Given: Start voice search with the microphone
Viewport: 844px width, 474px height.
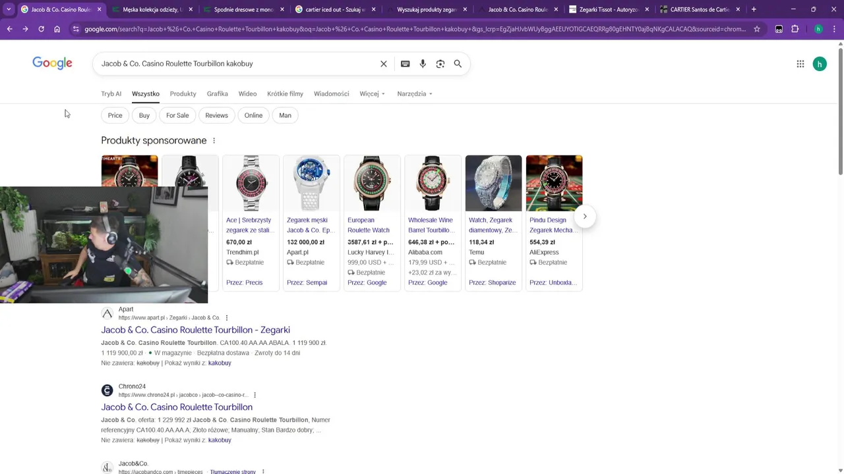Looking at the screenshot, I should (x=423, y=64).
